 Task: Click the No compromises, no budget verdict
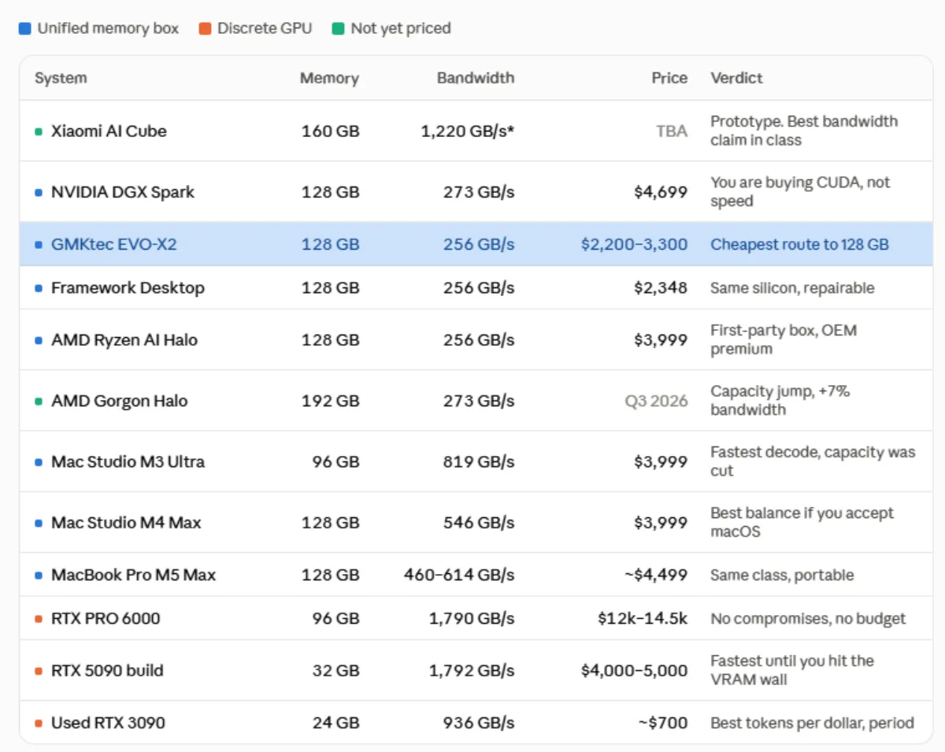click(808, 619)
